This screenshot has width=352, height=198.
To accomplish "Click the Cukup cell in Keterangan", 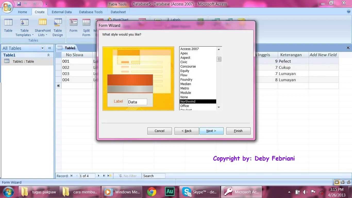I will 293,67.
